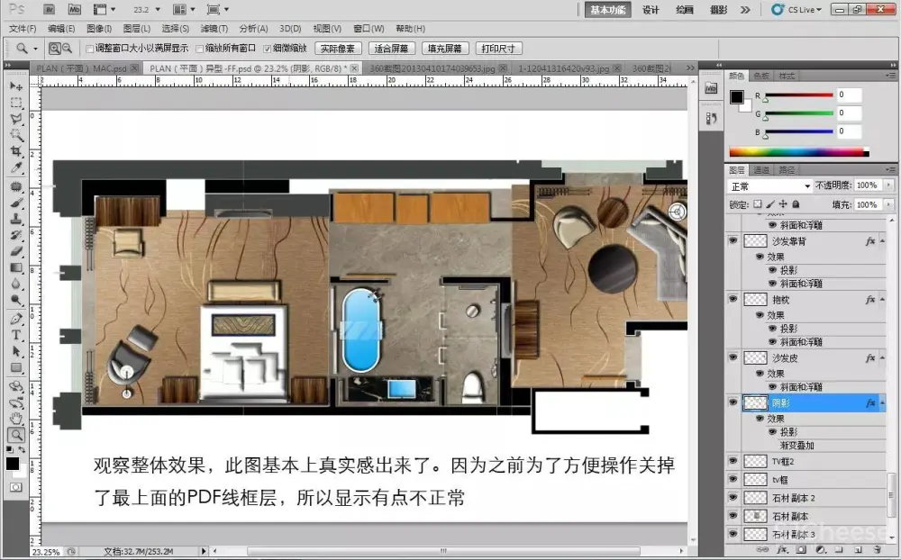
Task: Select the Eyedropper tool
Action: (16, 168)
